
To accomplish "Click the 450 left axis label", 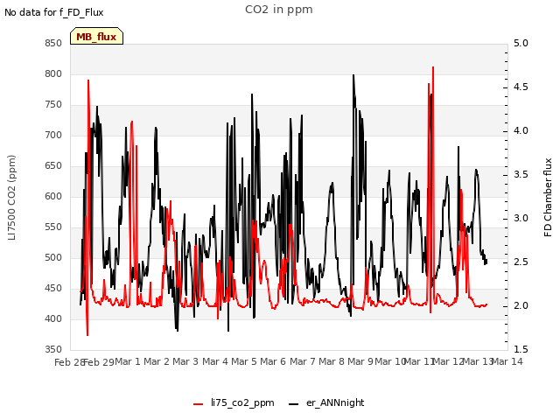I will (53, 288).
